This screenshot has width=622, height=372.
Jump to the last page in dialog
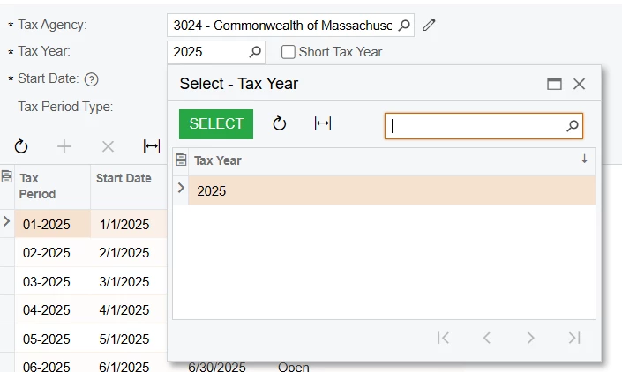(x=574, y=338)
